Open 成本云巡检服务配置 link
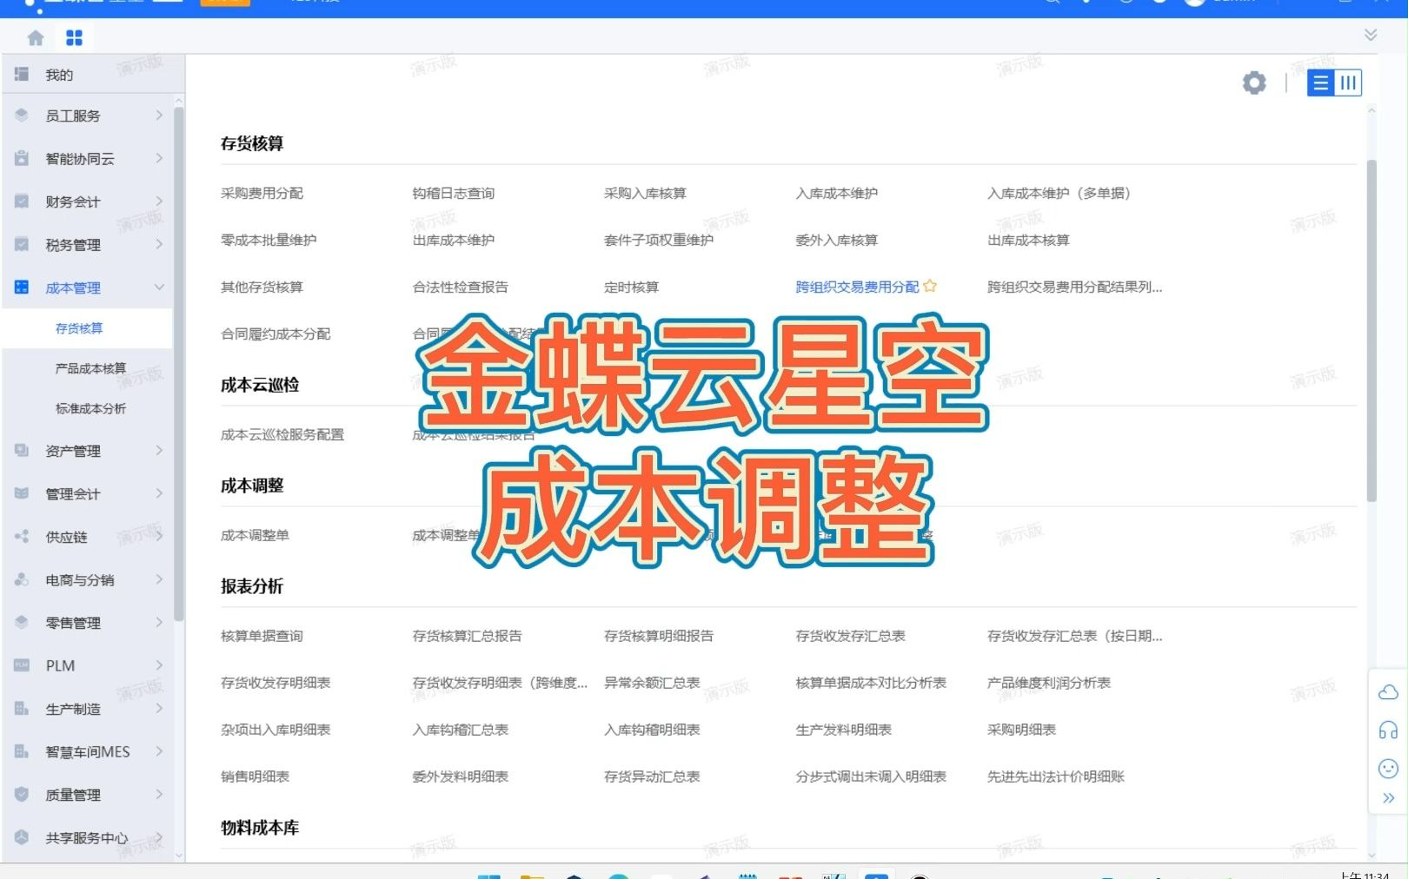 pyautogui.click(x=282, y=434)
